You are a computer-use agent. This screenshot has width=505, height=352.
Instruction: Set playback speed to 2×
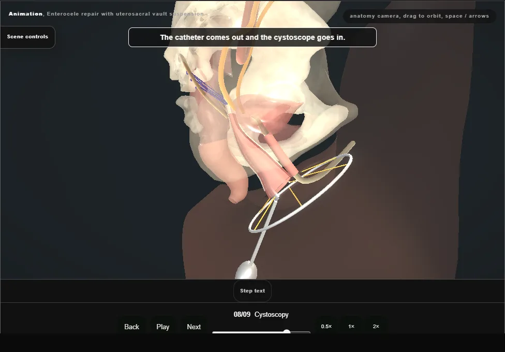(x=376, y=326)
